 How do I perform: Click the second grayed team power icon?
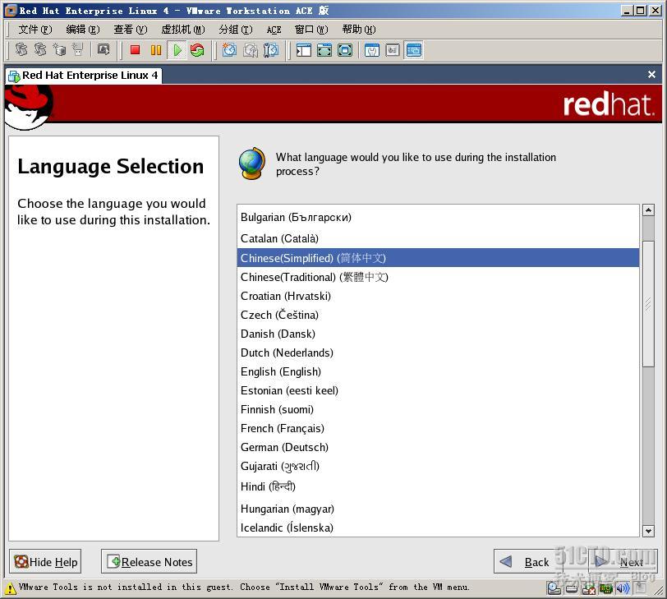tap(40, 50)
